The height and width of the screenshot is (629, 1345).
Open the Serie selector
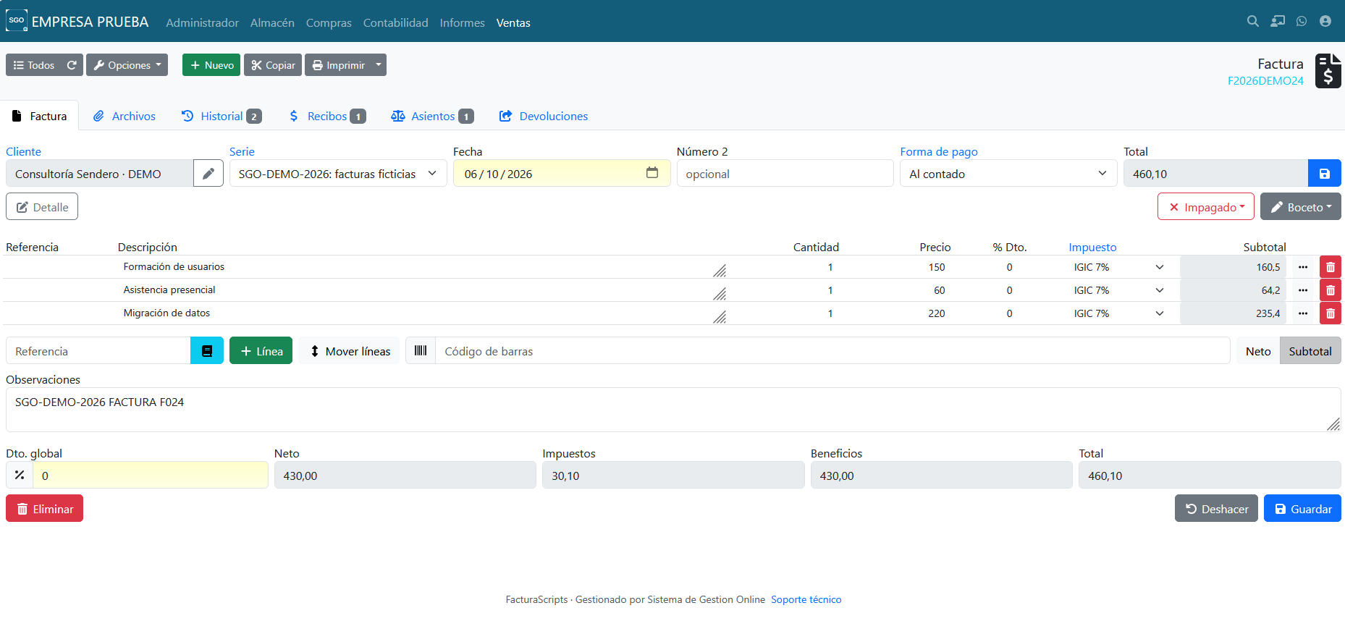click(x=338, y=174)
